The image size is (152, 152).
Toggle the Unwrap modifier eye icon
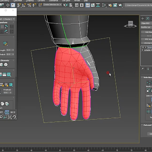(x=143, y=47)
